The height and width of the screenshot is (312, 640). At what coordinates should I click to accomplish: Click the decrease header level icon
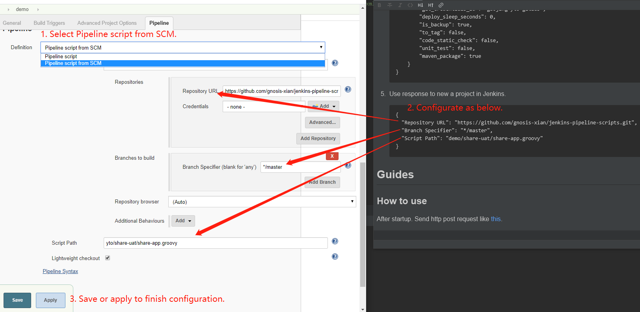pos(420,5)
